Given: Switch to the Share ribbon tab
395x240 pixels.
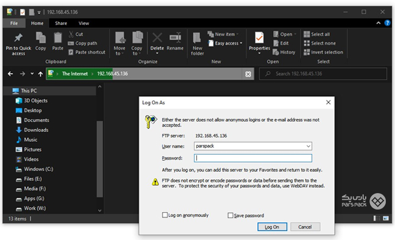Looking at the screenshot, I should [61, 23].
